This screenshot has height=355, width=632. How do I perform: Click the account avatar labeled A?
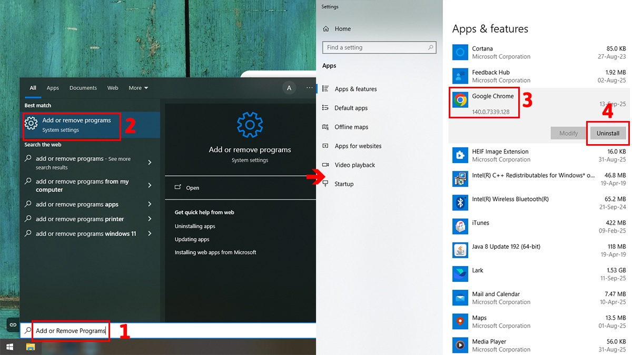[x=289, y=88]
